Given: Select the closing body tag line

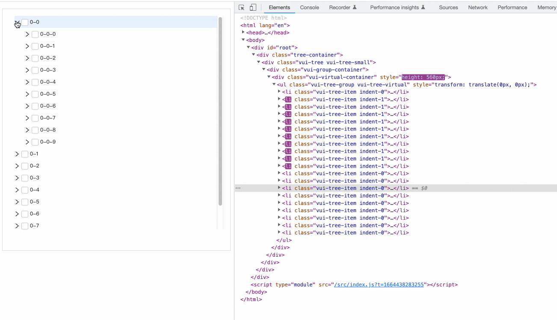Looking at the screenshot, I should pyautogui.click(x=256, y=292).
